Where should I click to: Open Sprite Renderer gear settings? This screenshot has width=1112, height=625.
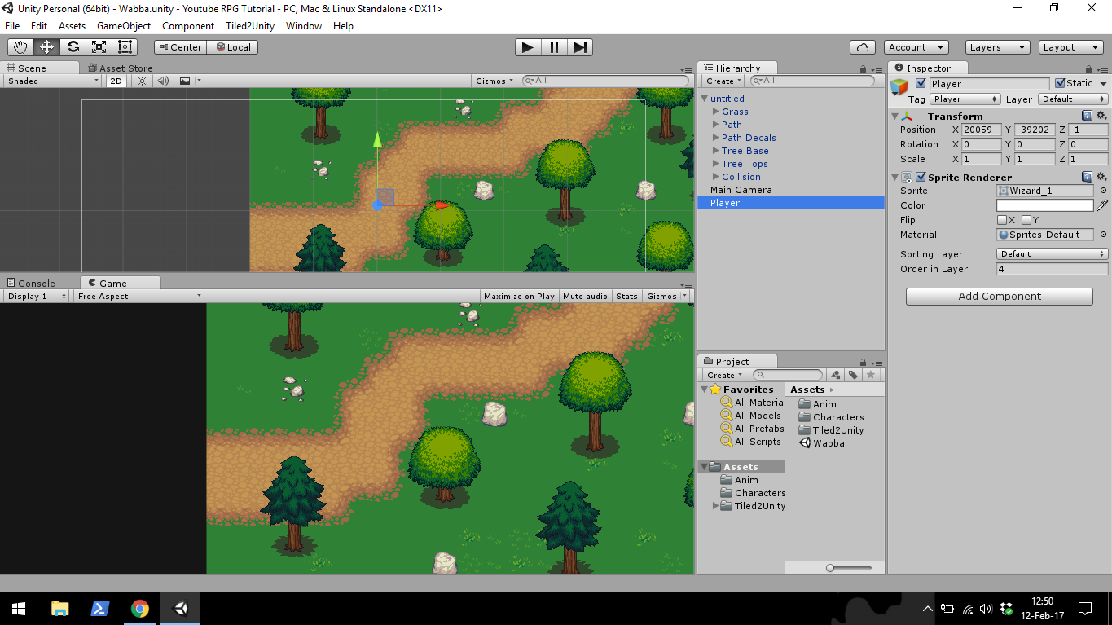[x=1101, y=177]
